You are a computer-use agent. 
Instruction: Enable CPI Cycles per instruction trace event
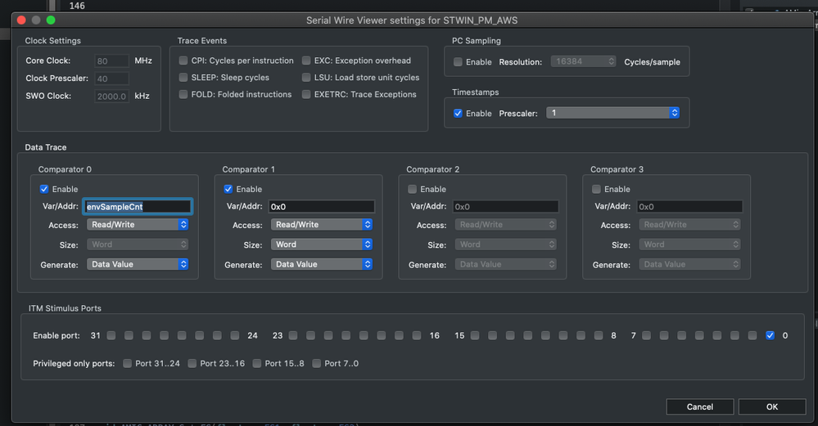[183, 61]
